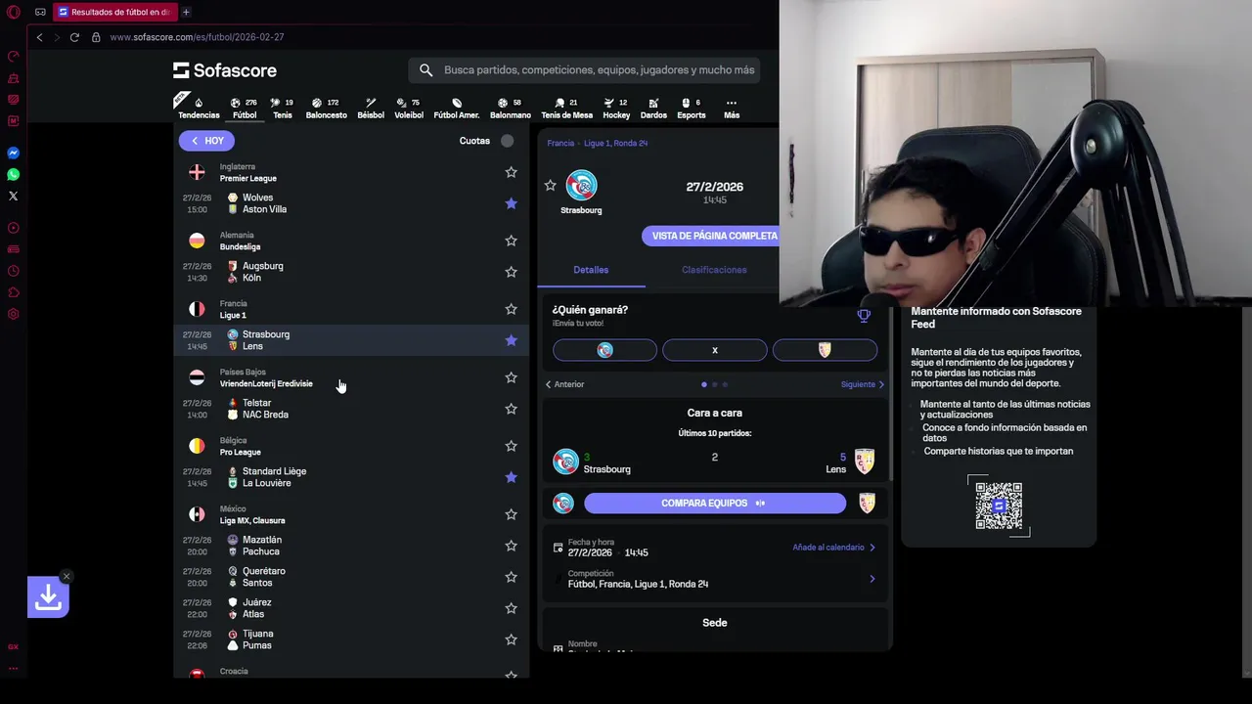Open the Francia breadcrumb link
This screenshot has width=1252, height=704.
click(560, 143)
